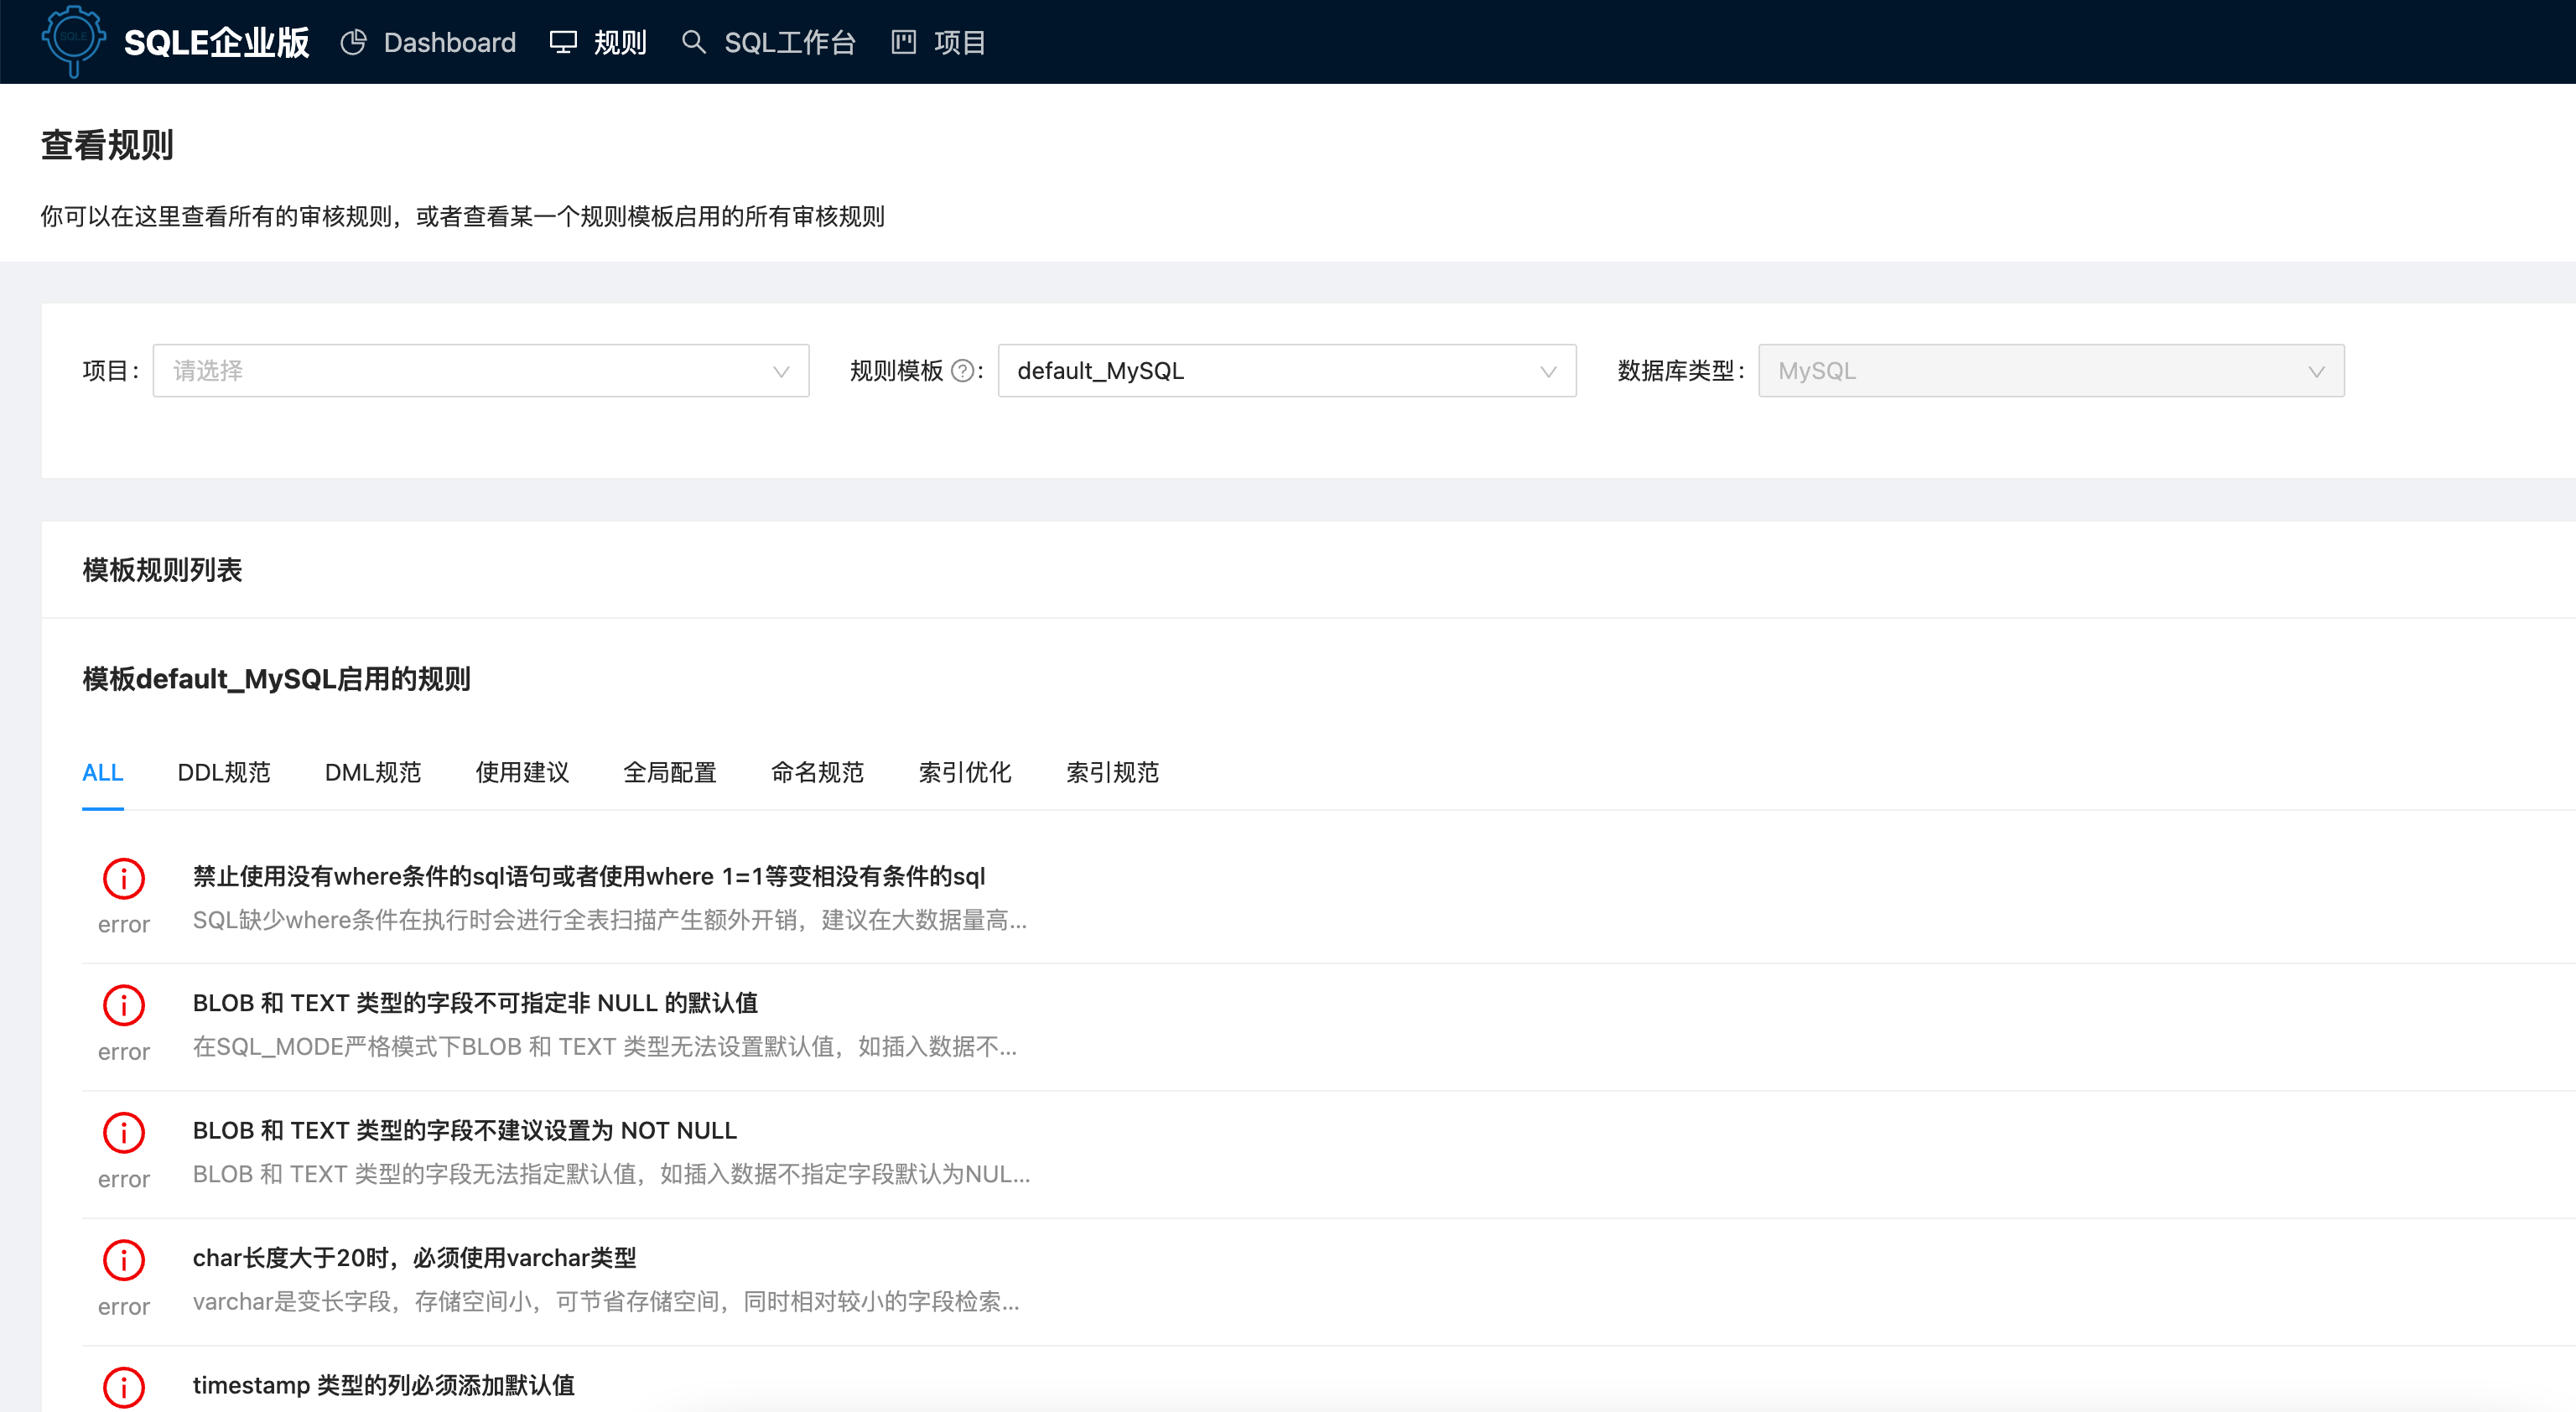Select the Dashboard pie chart icon

[354, 42]
